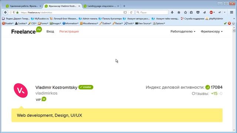Click into the Поиск search field
The height and width of the screenshot is (133, 237).
click(x=152, y=12)
